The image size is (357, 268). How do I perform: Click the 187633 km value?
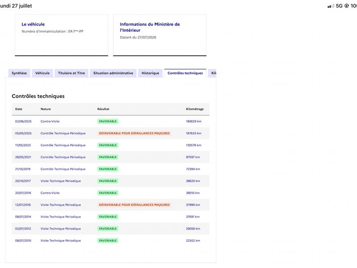(x=194, y=133)
